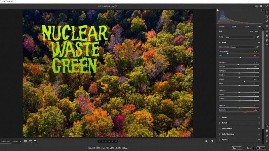Click the mark for deletion trash icon
Screen dimensions: 269x151
[116, 141]
